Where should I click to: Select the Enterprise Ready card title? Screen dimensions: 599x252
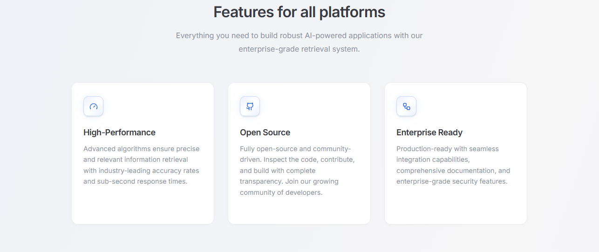coord(429,133)
